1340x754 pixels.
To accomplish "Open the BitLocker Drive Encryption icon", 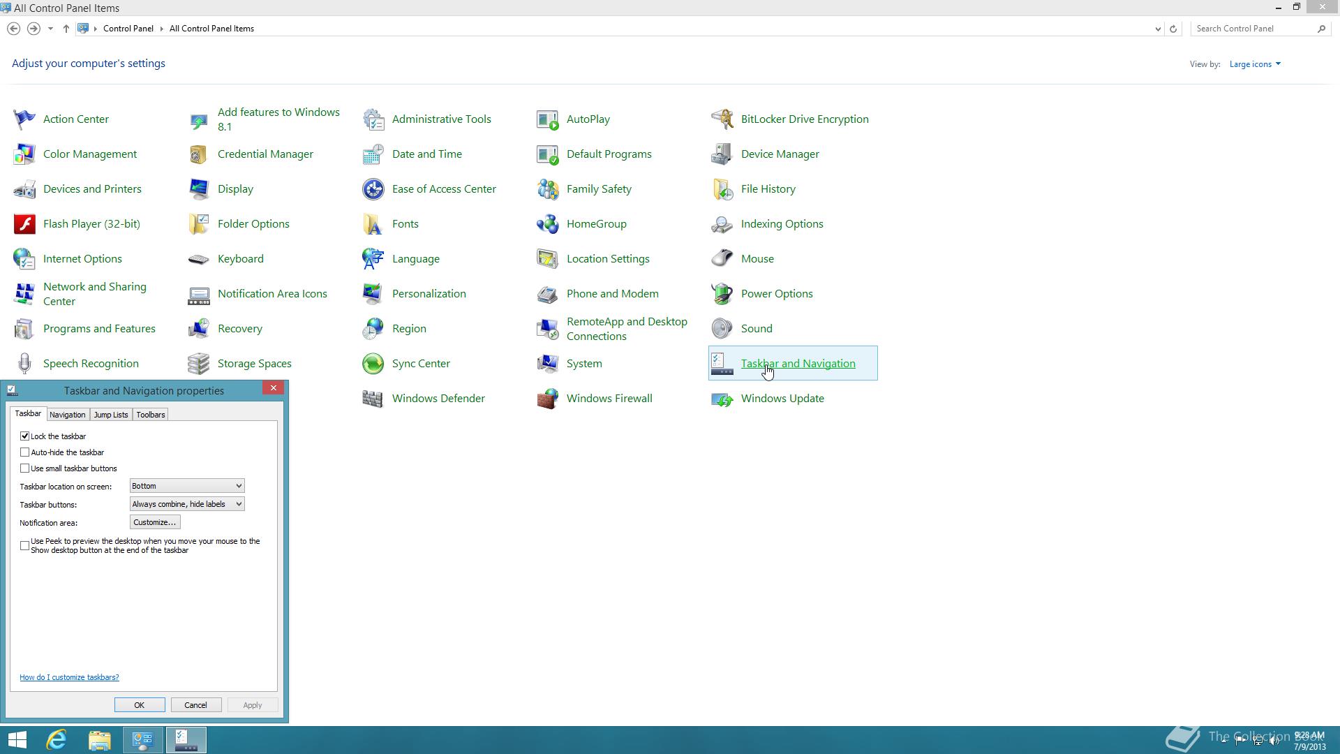I will 722,119.
